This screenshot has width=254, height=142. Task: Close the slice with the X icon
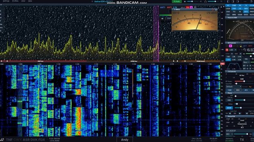click(195, 7)
